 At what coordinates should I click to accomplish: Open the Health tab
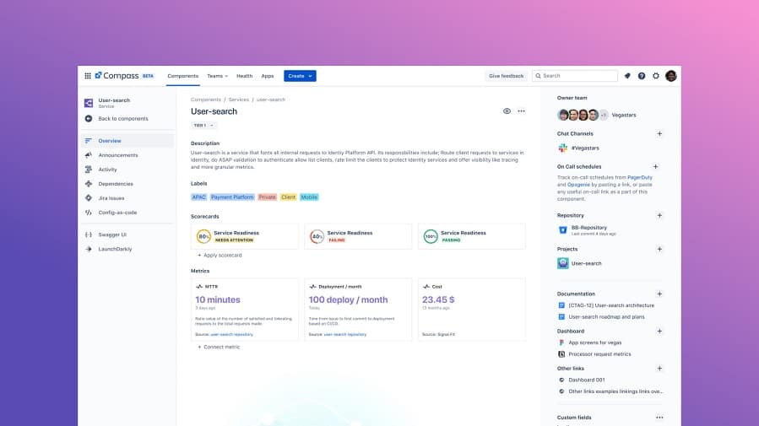245,76
